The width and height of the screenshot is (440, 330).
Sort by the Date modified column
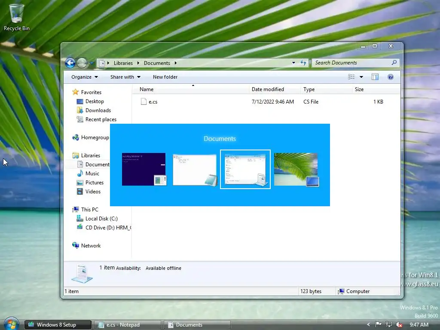(x=275, y=89)
